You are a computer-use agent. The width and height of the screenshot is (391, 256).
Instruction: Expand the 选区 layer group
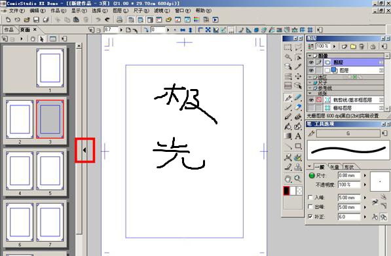(310, 77)
